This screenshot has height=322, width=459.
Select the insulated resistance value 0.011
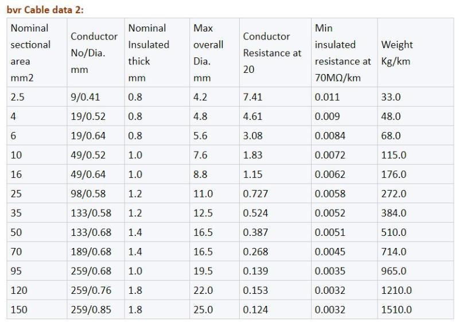(327, 97)
